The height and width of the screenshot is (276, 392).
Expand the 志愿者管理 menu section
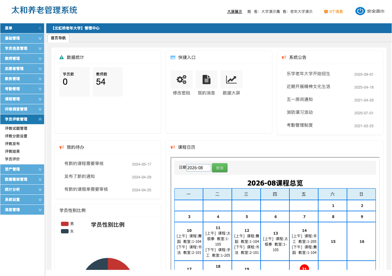point(22,69)
